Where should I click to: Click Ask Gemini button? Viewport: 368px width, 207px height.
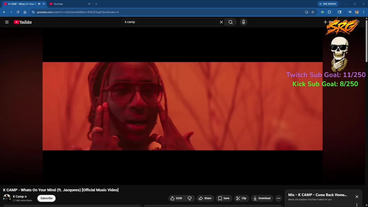coord(327,4)
